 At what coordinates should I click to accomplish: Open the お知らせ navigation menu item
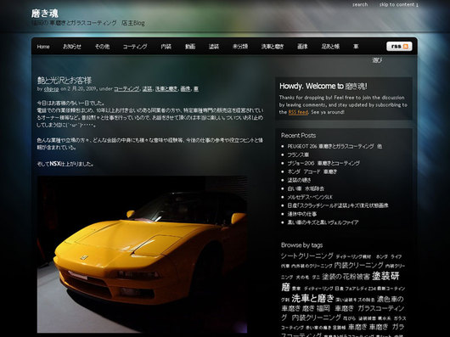pyautogui.click(x=72, y=47)
